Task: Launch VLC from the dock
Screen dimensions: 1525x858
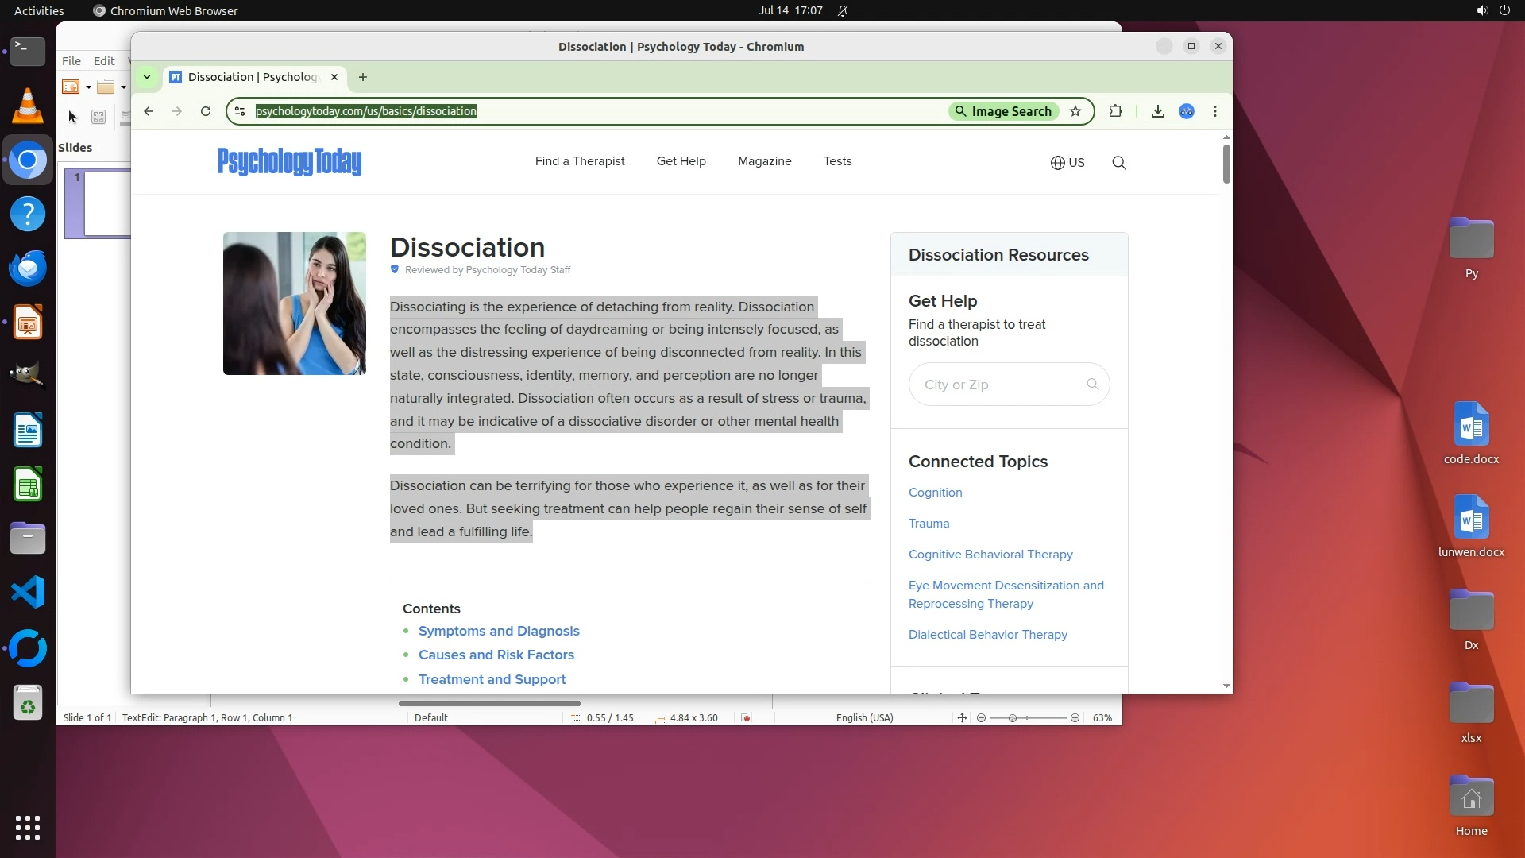Action: [28, 106]
